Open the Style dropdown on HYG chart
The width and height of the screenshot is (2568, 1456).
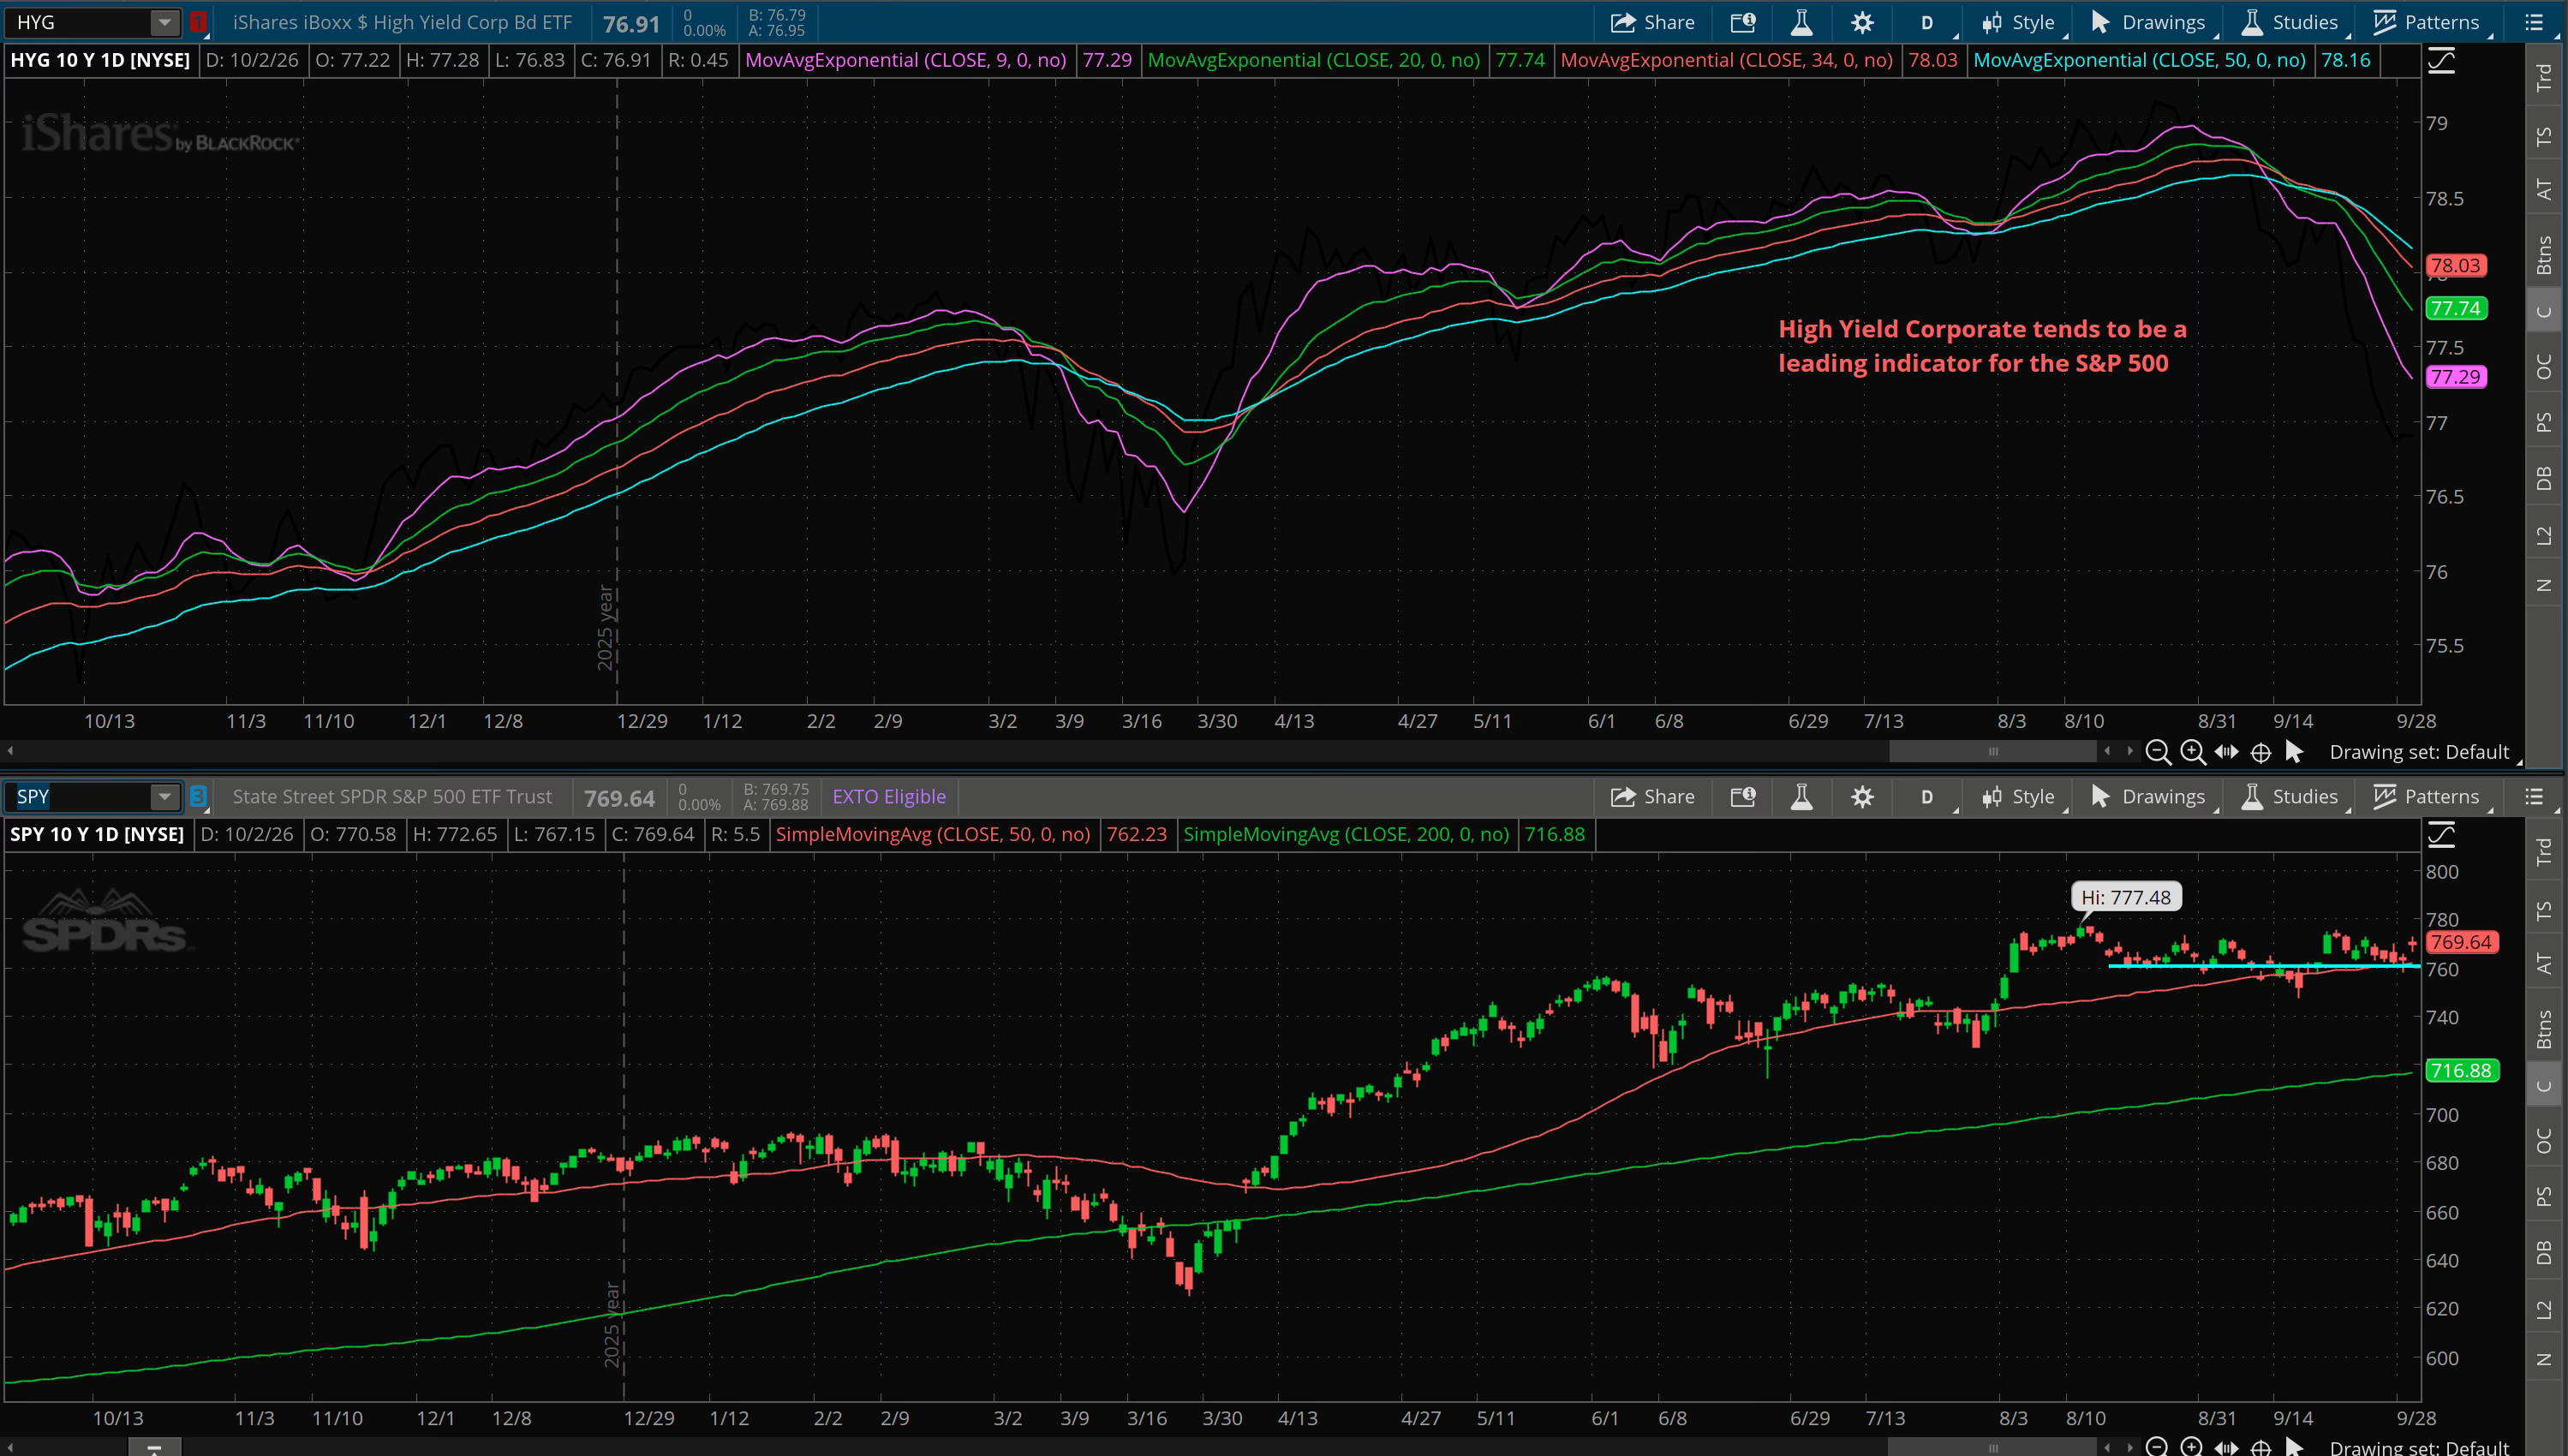click(2019, 22)
